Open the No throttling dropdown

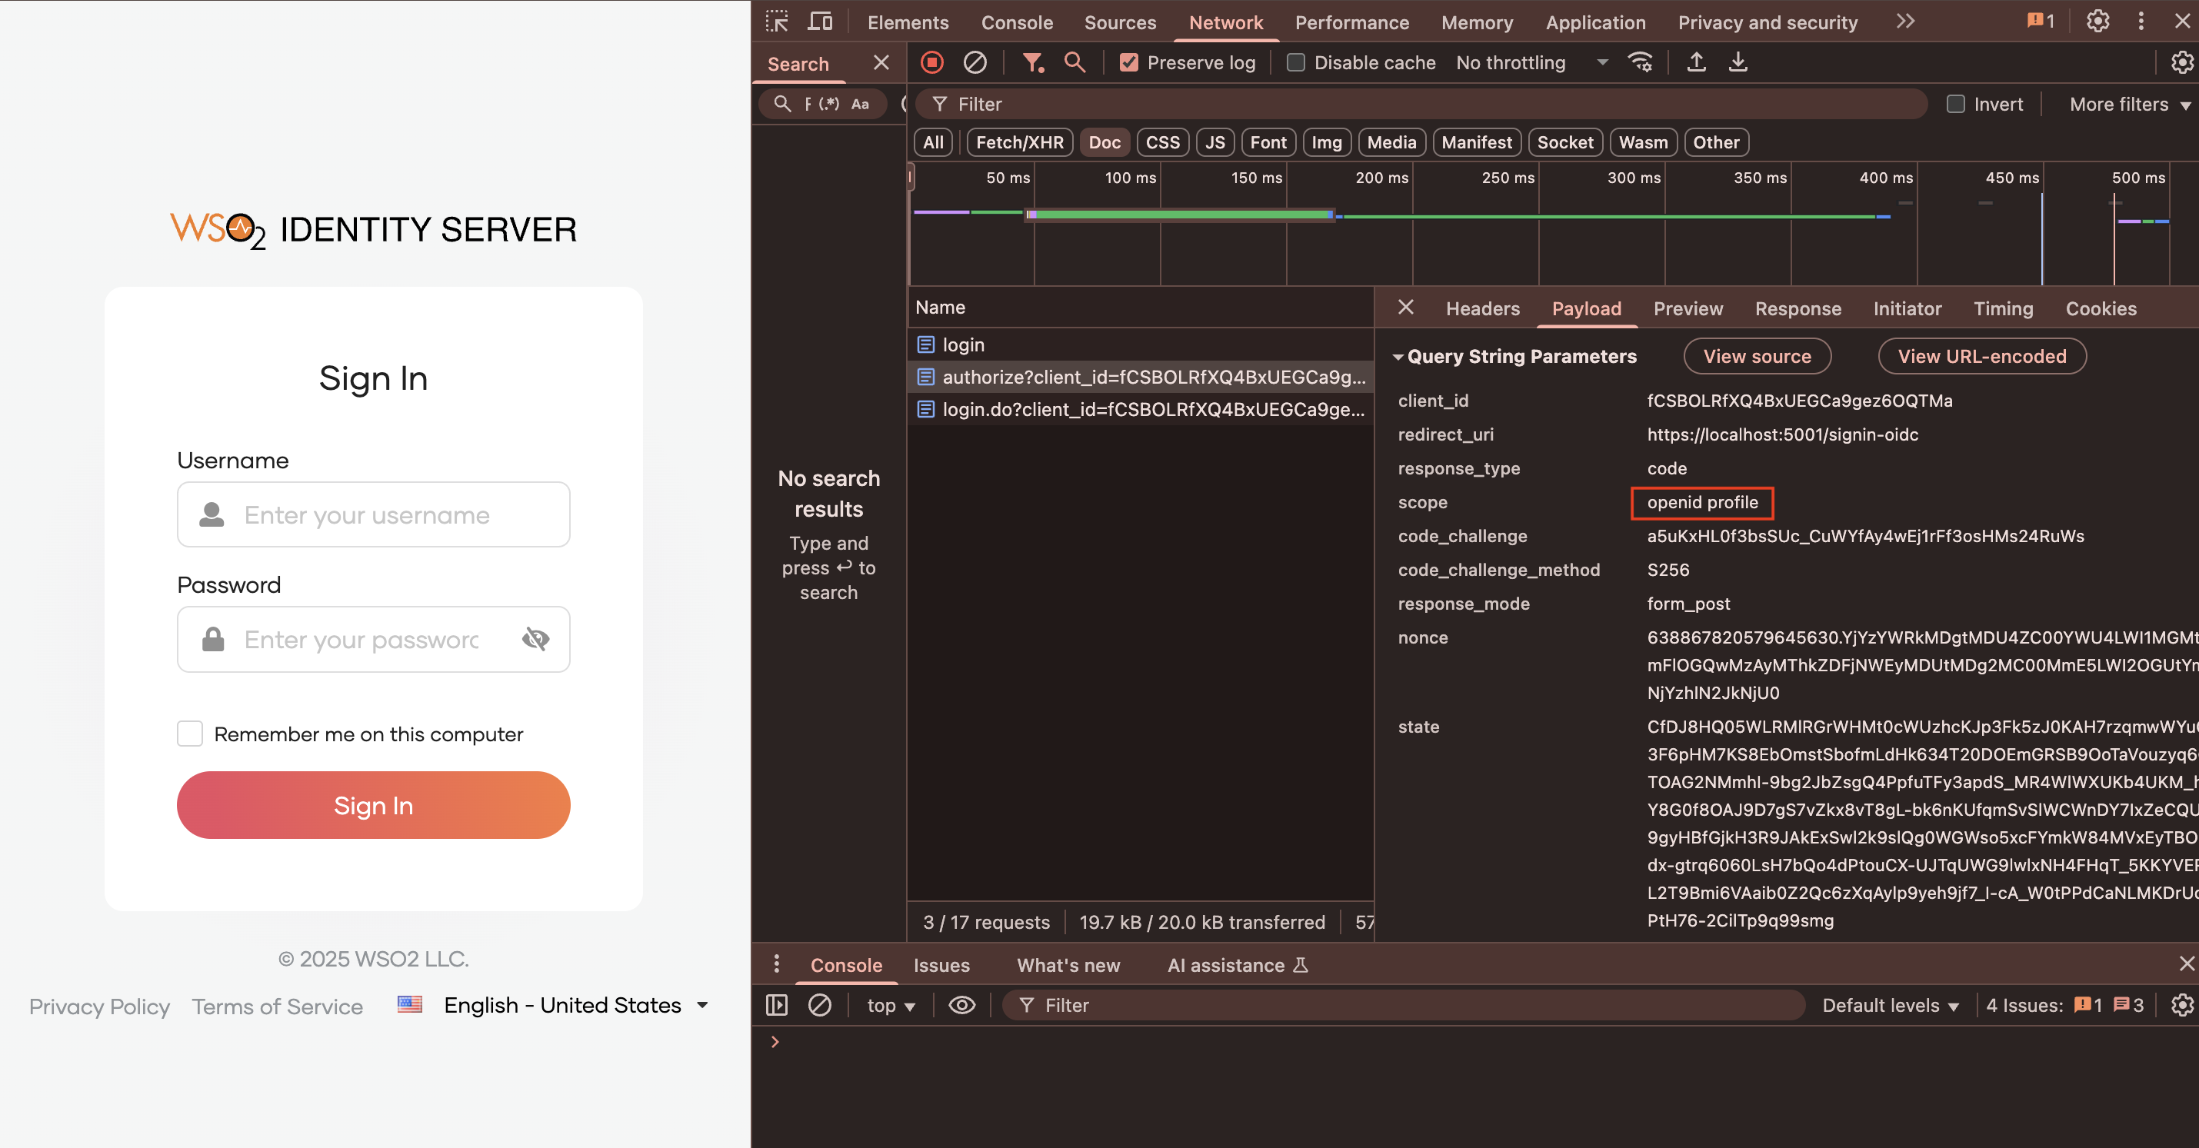1532,62
